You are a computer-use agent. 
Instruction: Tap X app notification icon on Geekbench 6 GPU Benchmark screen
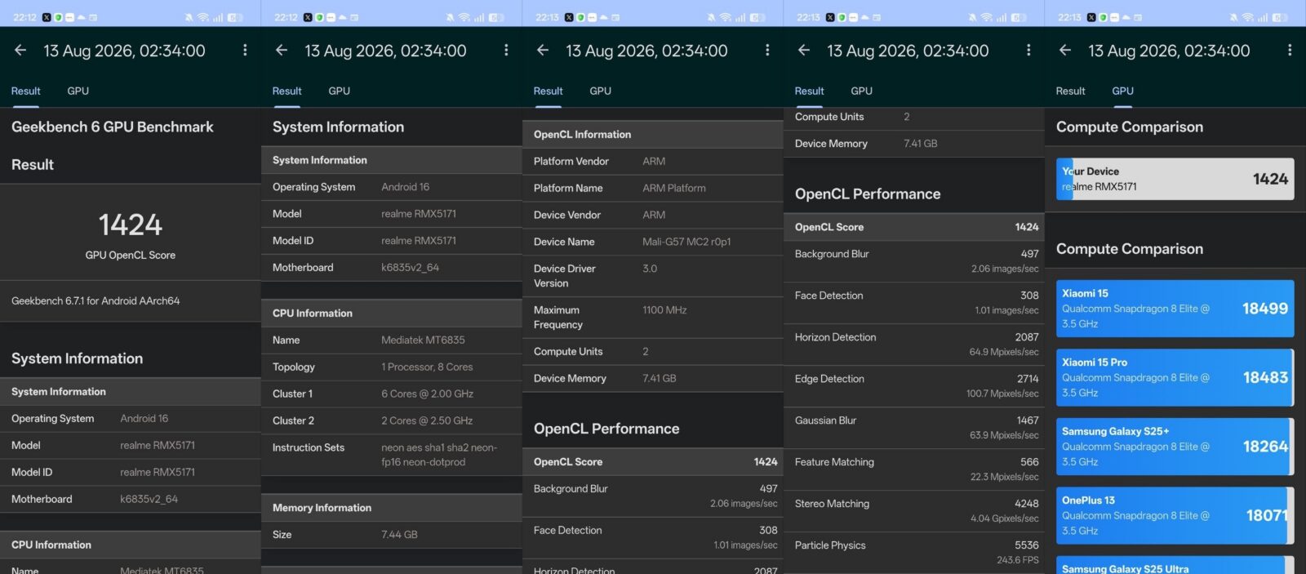(x=47, y=17)
